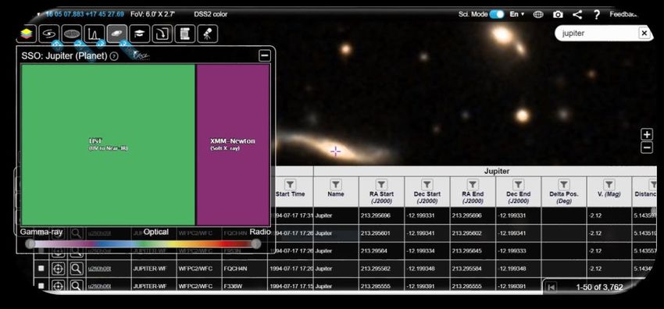664x309 pixels.
Task: Zoom in the sky view with plus button
Action: 647,135
